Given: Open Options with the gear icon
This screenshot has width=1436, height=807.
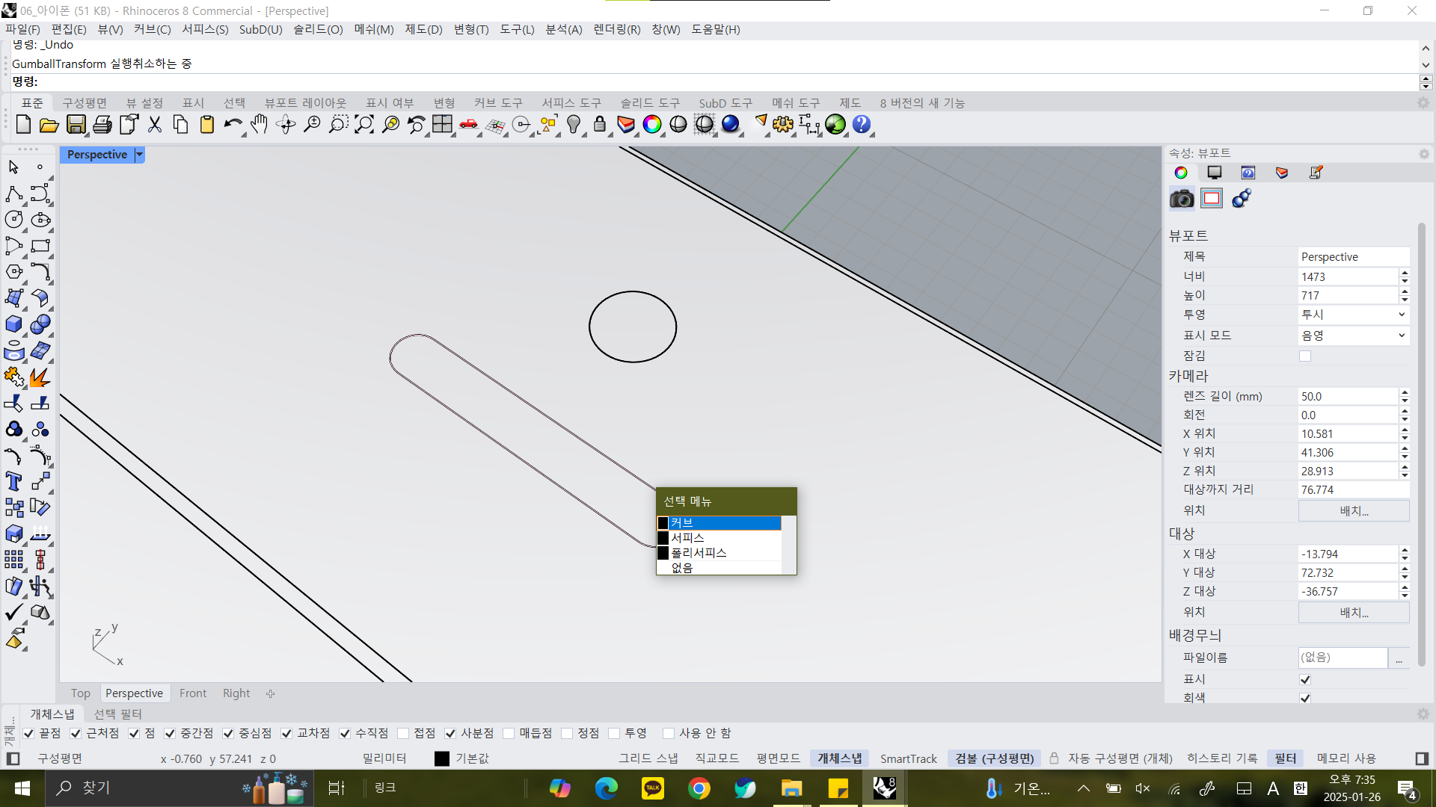Looking at the screenshot, I should click(x=783, y=125).
